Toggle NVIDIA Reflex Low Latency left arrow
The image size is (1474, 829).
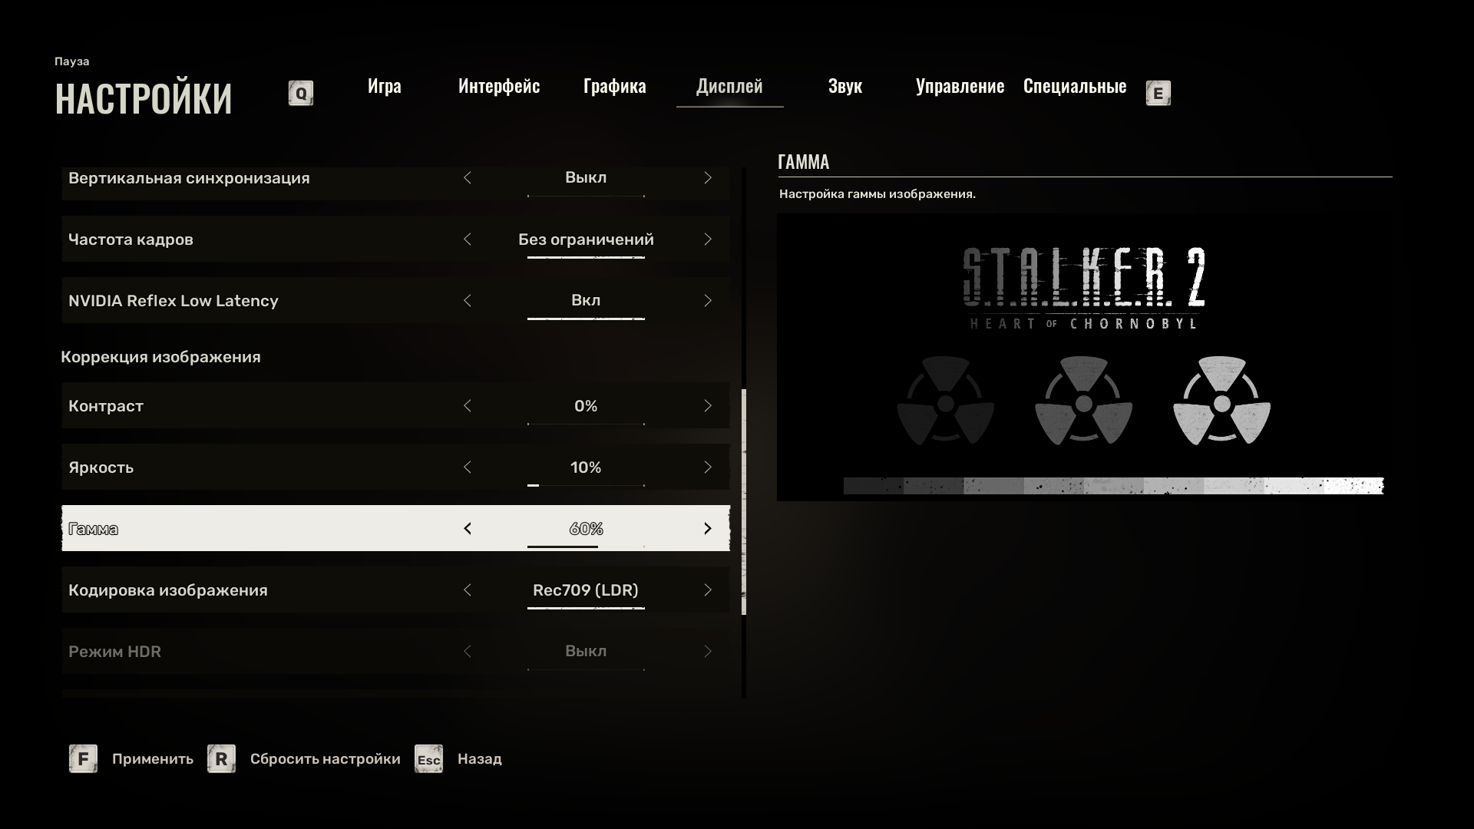(x=468, y=301)
